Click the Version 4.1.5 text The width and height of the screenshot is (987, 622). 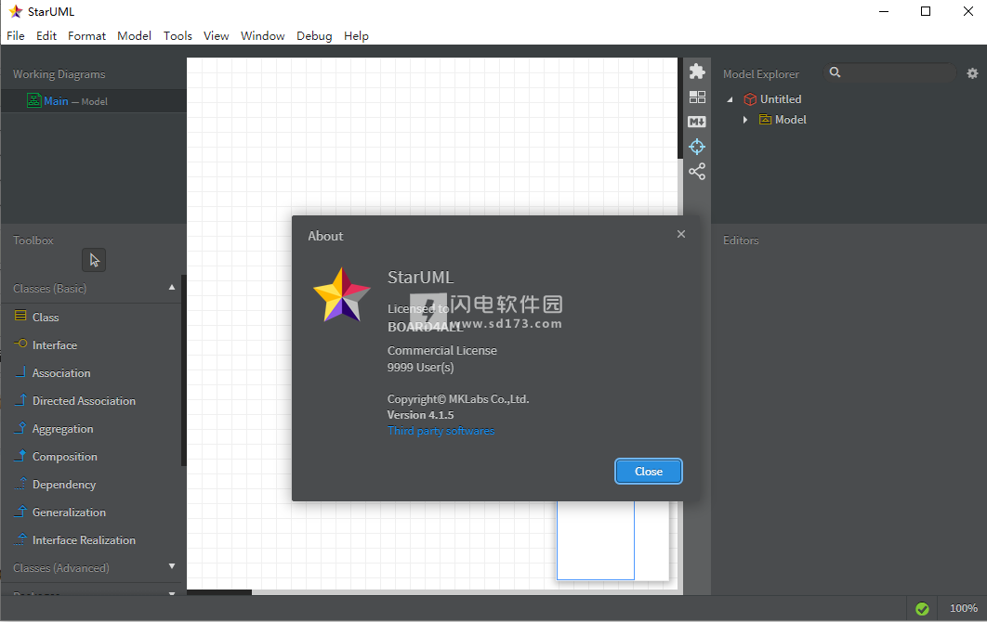click(420, 415)
